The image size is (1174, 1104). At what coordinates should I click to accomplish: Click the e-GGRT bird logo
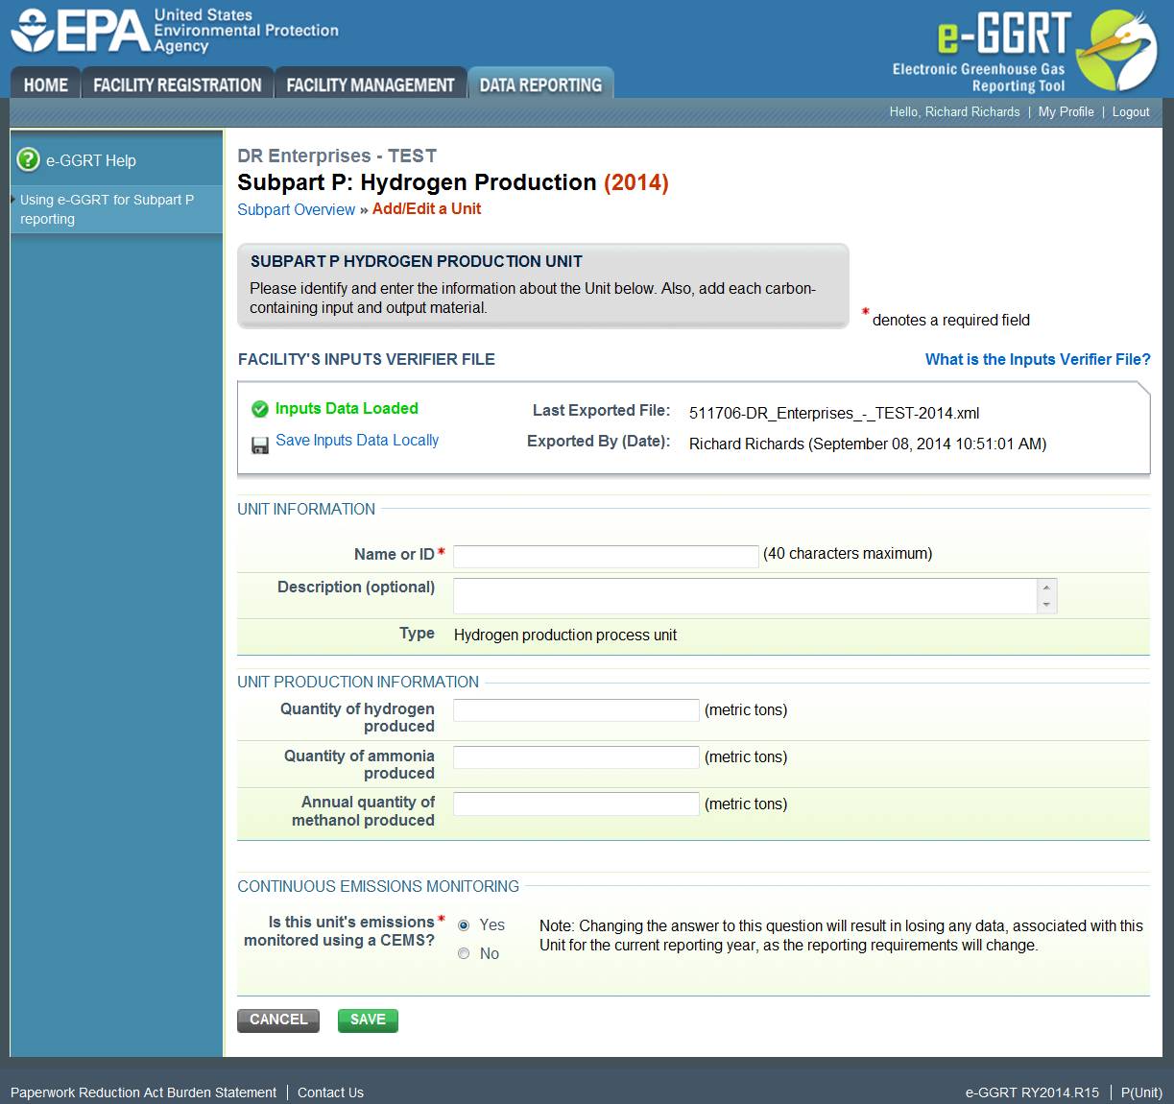(1117, 50)
